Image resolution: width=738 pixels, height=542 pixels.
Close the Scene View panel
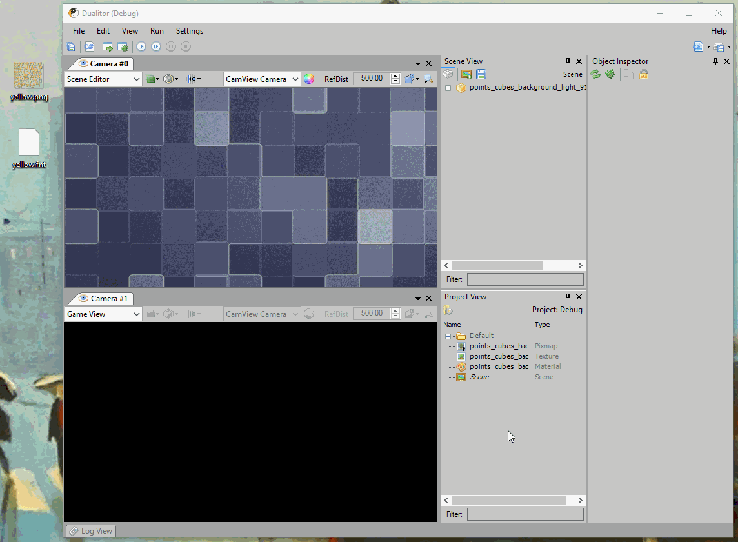pos(579,61)
